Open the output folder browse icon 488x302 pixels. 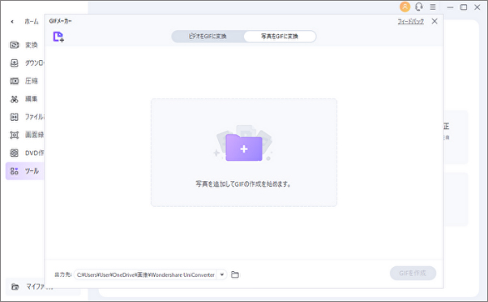(x=235, y=274)
